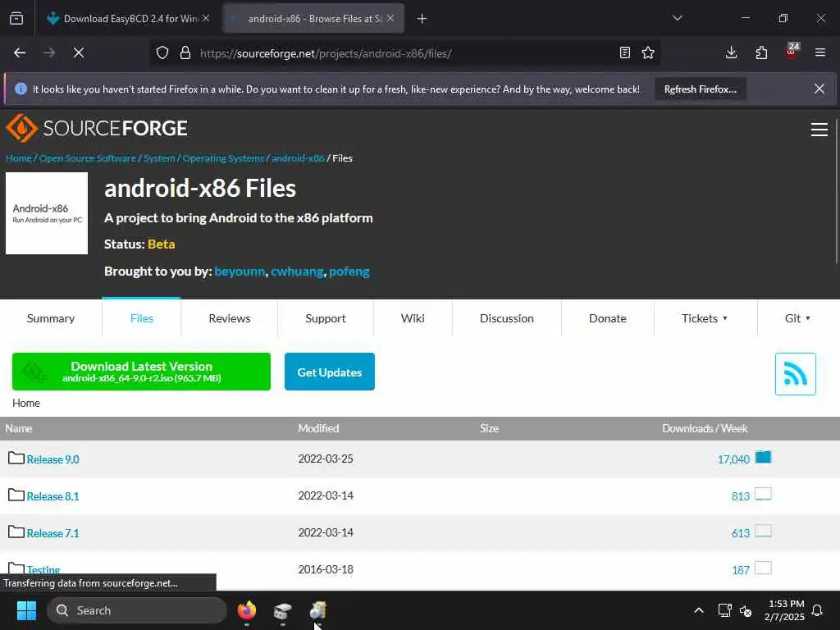The height and width of the screenshot is (630, 840).
Task: Bookmark this page with the star icon
Action: (648, 52)
